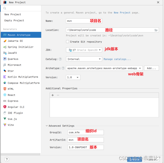
Task: Select the Maven Archetype generator icon
Action: coord(5,35)
